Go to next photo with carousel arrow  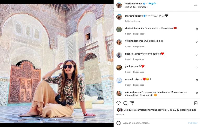click(x=109, y=63)
